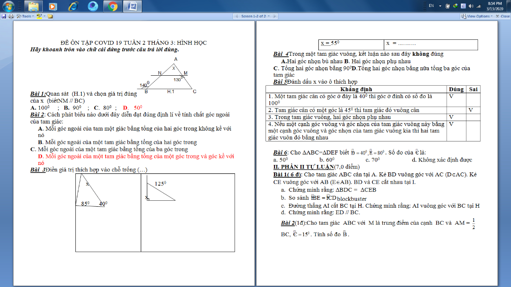This screenshot has width=511, height=287.
Task: Click the V mark in the Sai column
Action: (x=471, y=110)
